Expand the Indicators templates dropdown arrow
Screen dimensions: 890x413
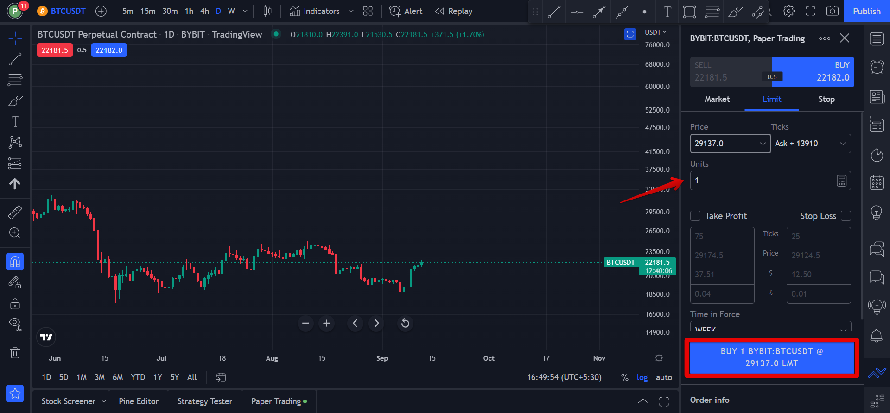351,11
